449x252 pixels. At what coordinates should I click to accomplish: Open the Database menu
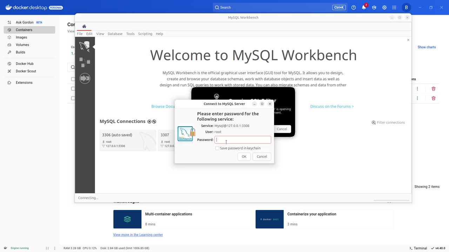[115, 34]
